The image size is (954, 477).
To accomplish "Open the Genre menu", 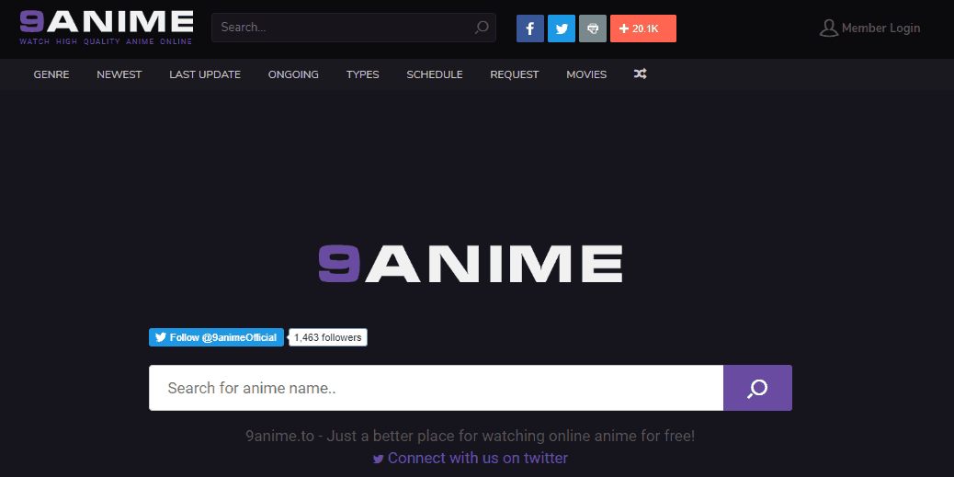I will (51, 74).
